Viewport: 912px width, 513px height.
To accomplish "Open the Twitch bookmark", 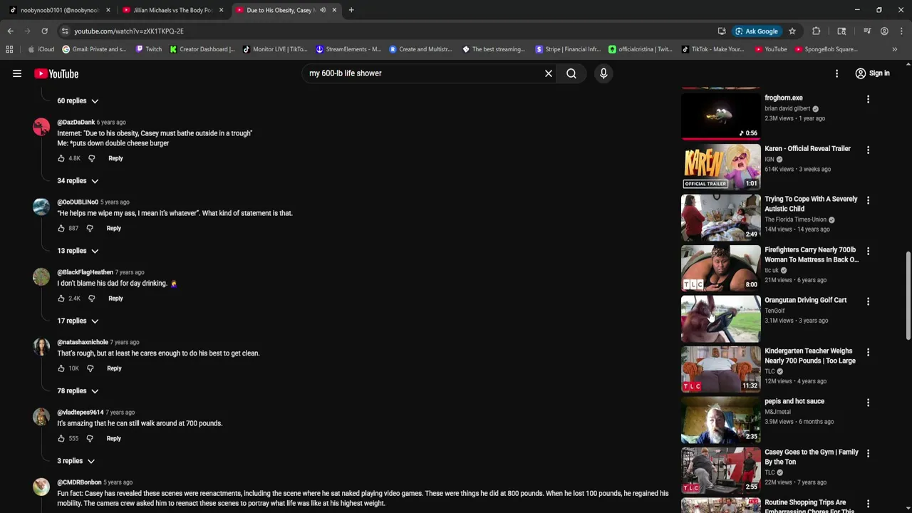I will (149, 49).
